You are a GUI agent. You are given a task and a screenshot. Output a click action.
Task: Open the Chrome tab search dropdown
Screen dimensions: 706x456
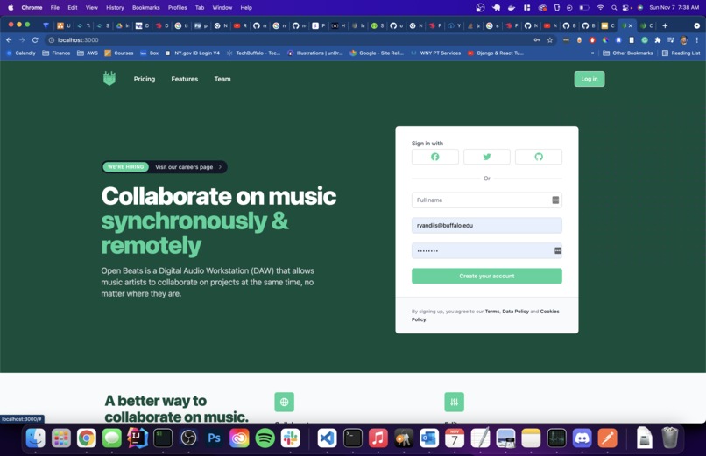click(x=697, y=25)
